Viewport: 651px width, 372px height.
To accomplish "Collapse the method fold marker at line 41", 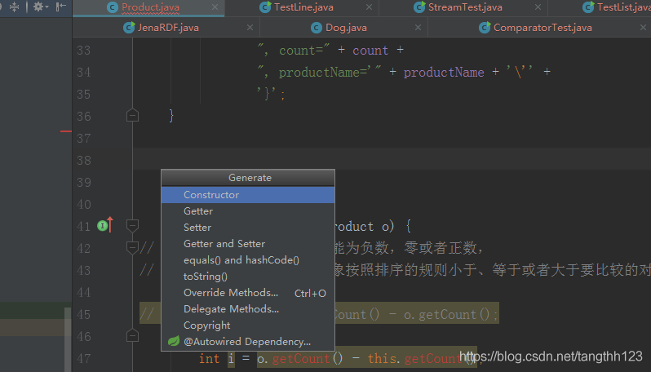I will coord(132,225).
